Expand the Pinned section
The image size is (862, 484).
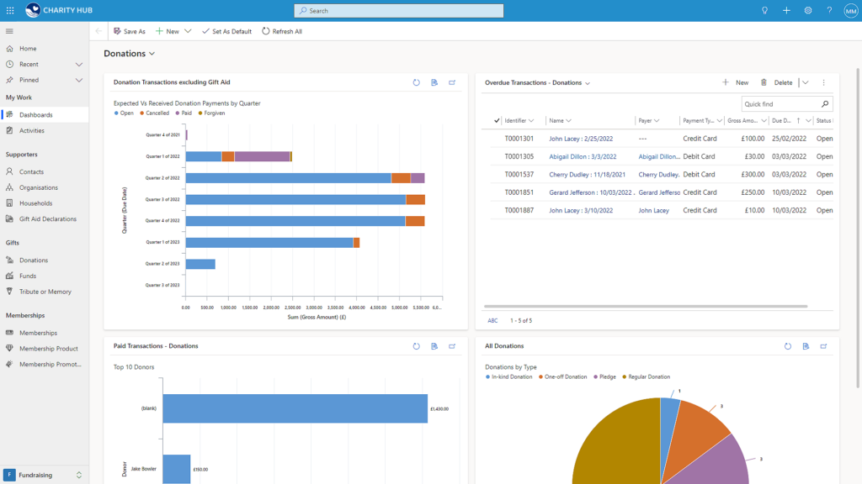pyautogui.click(x=78, y=80)
